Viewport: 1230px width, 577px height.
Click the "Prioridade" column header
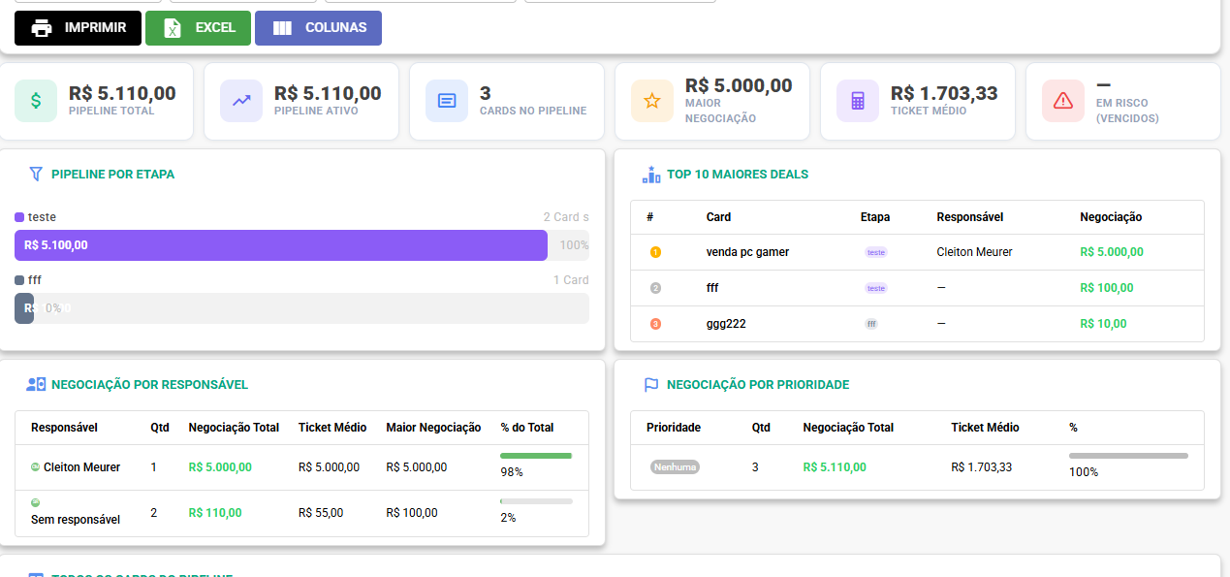674,428
